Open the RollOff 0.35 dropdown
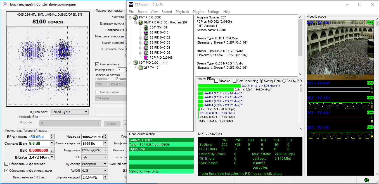This screenshot has height=184, width=379. click(94, 171)
